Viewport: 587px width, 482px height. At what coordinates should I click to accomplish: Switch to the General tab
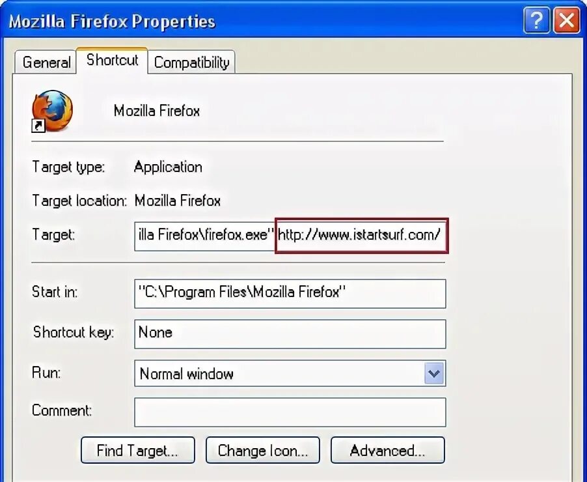point(46,63)
